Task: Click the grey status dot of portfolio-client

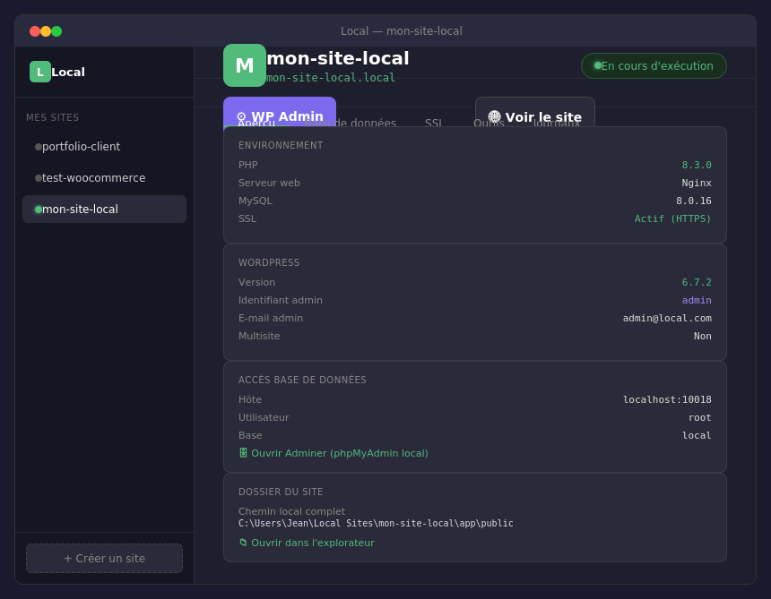Action: coord(39,146)
